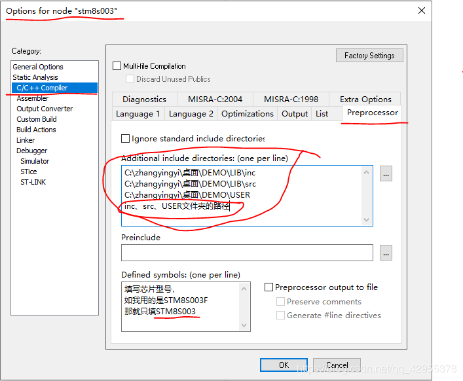The width and height of the screenshot is (463, 381).
Task: Switch to the MISRA-C:1998 tab
Action: (291, 99)
